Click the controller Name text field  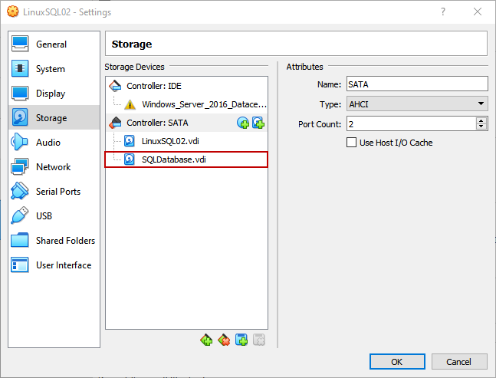click(417, 84)
